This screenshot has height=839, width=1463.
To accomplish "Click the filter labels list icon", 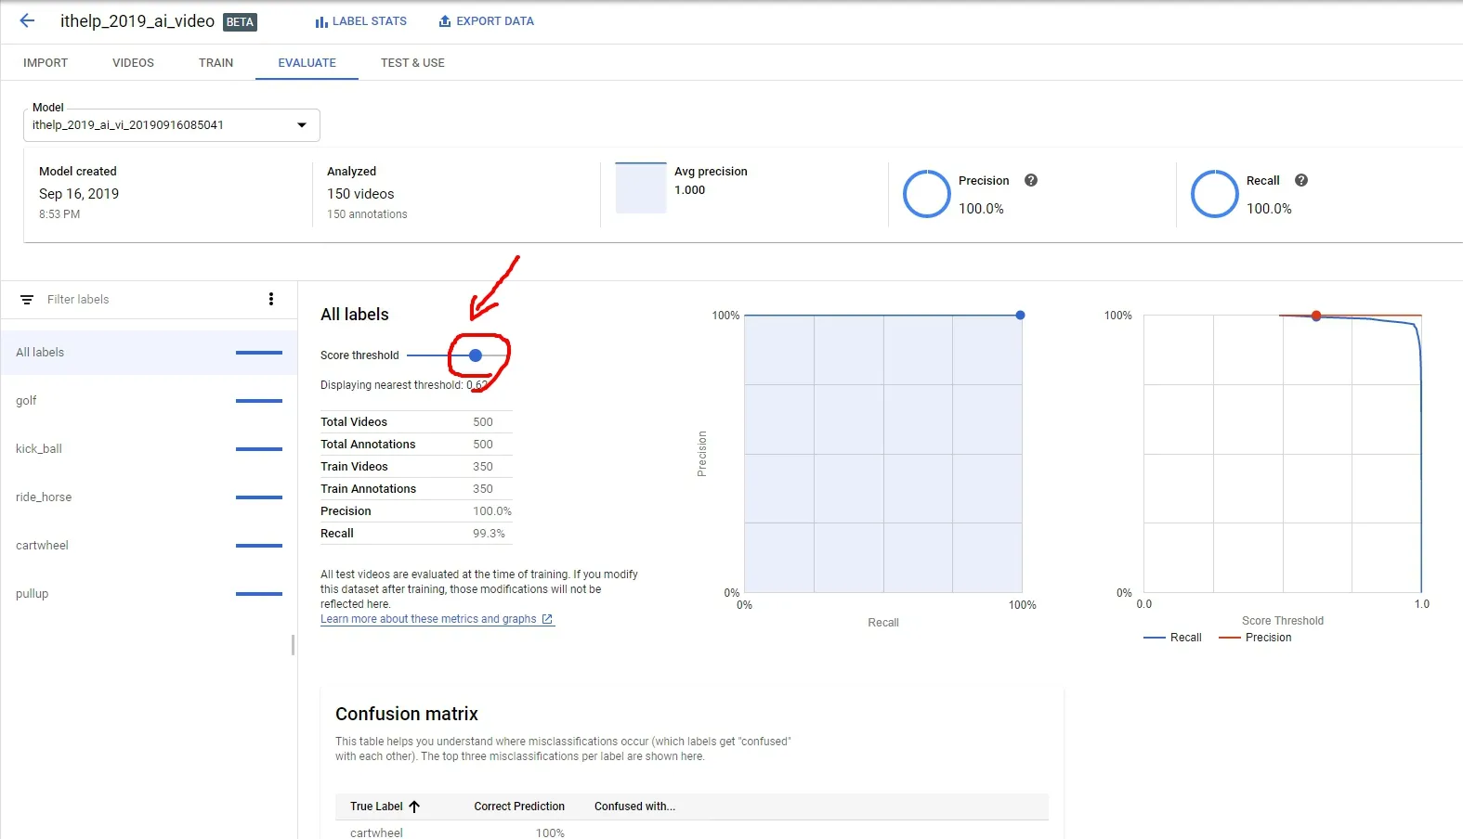I will point(27,300).
